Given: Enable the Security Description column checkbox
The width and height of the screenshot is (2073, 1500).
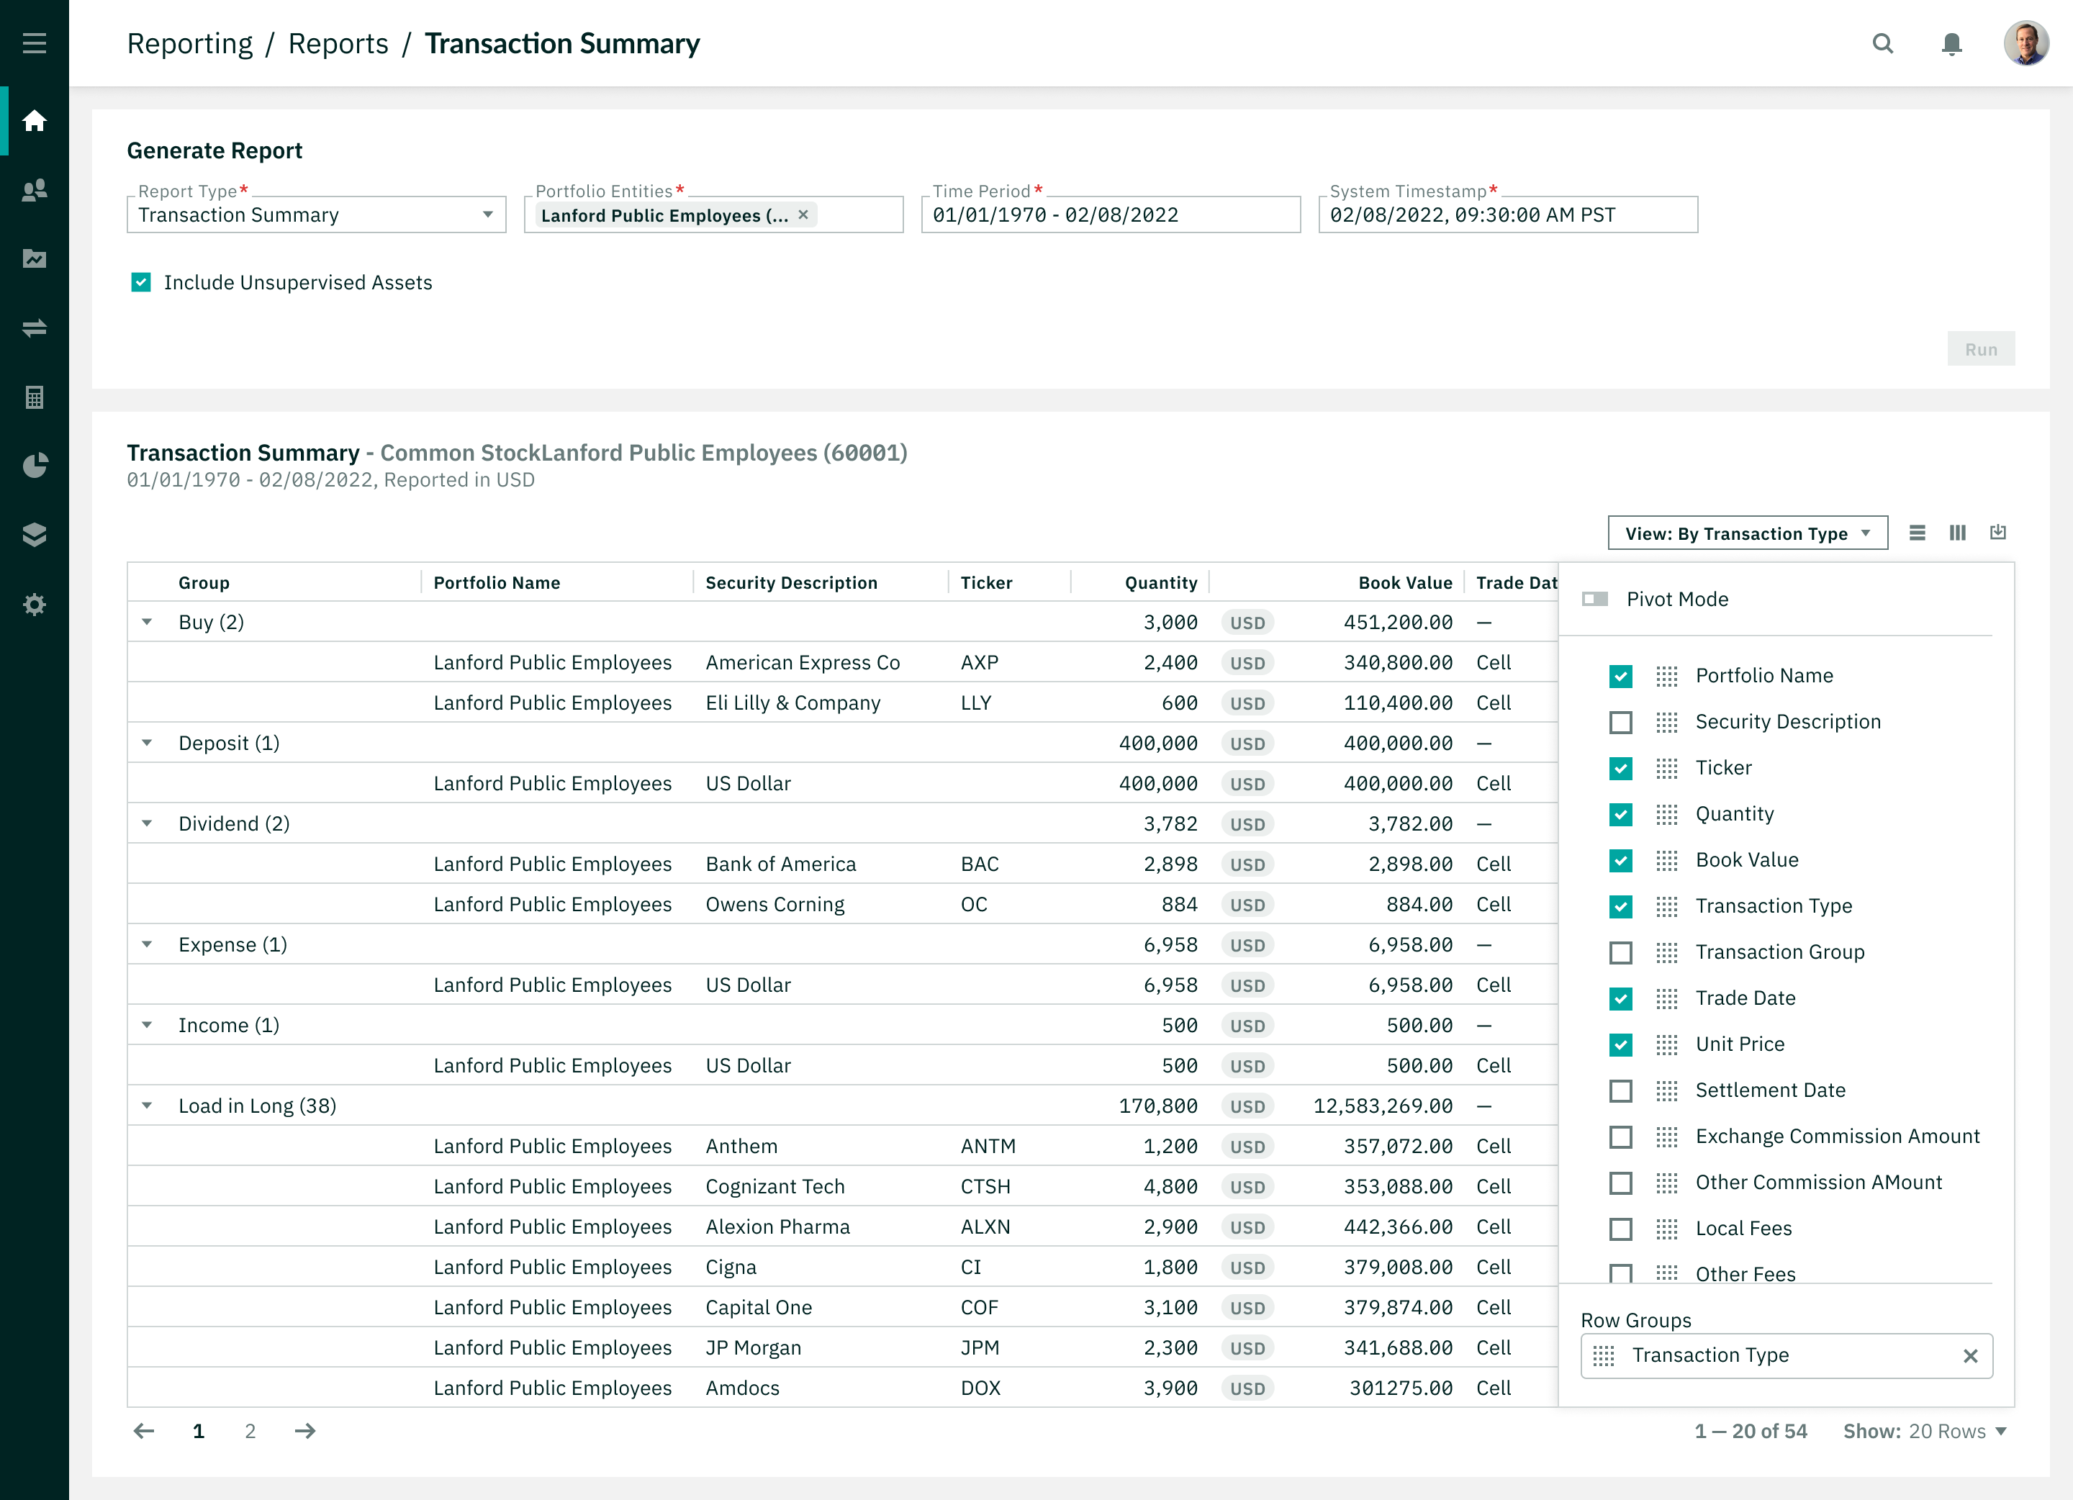Looking at the screenshot, I should tap(1620, 722).
